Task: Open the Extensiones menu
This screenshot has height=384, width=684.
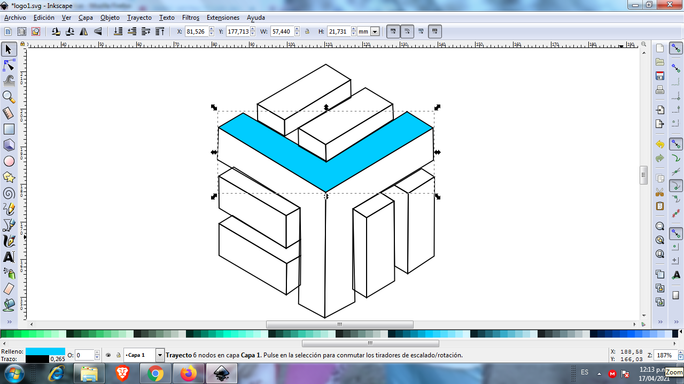Action: (223, 18)
